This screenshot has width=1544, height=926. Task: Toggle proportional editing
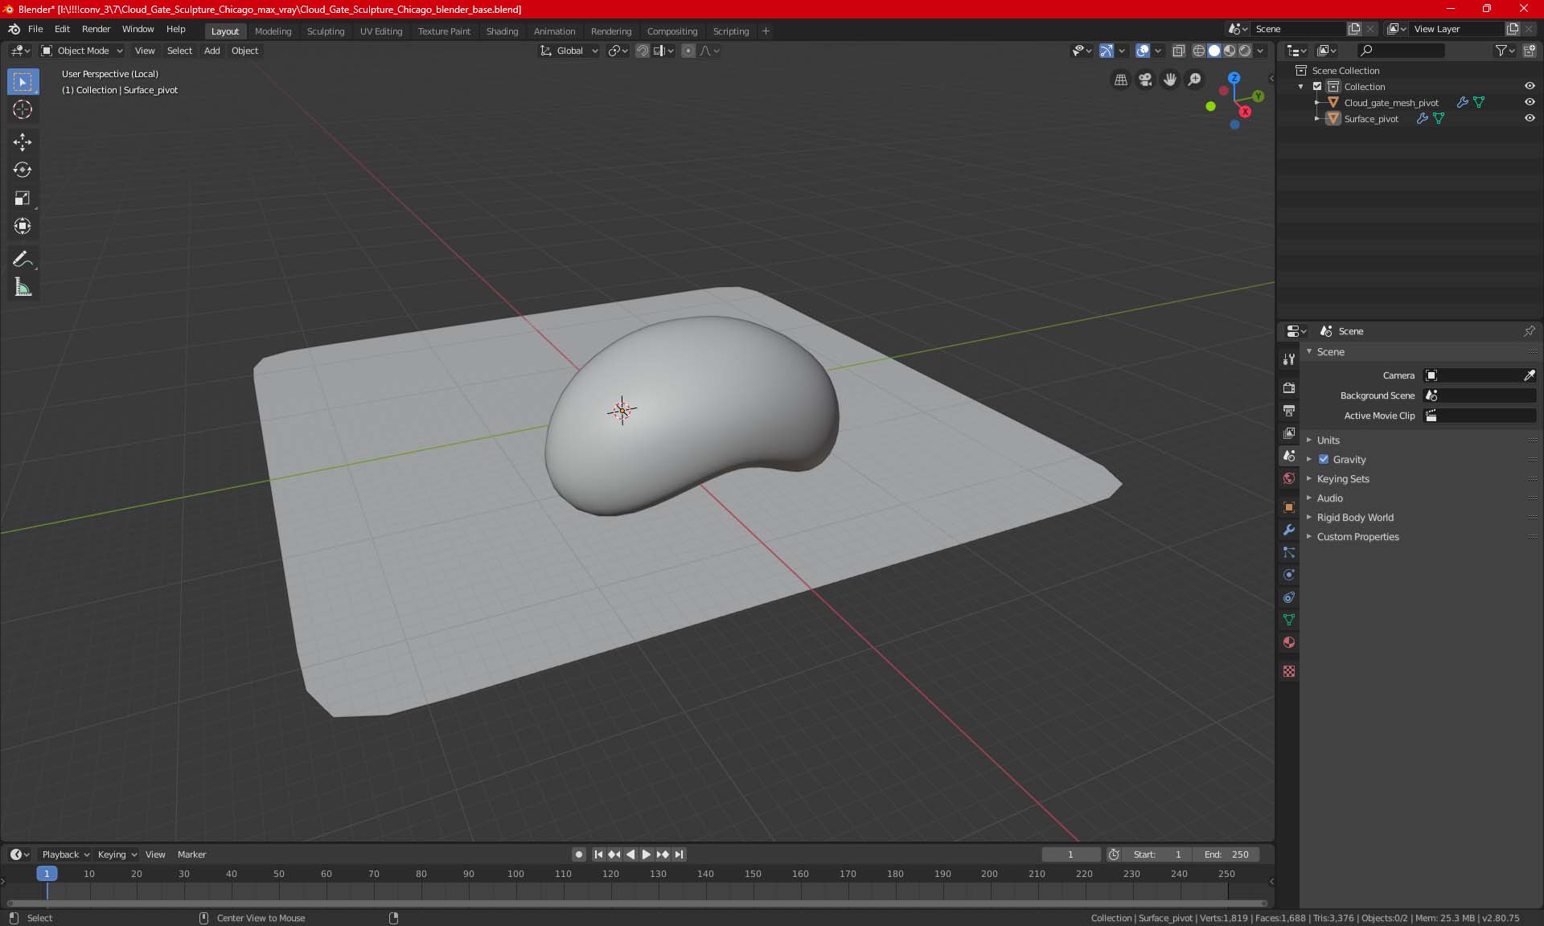click(x=688, y=51)
